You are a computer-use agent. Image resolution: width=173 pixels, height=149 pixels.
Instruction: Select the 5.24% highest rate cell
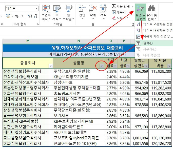pos(124,121)
